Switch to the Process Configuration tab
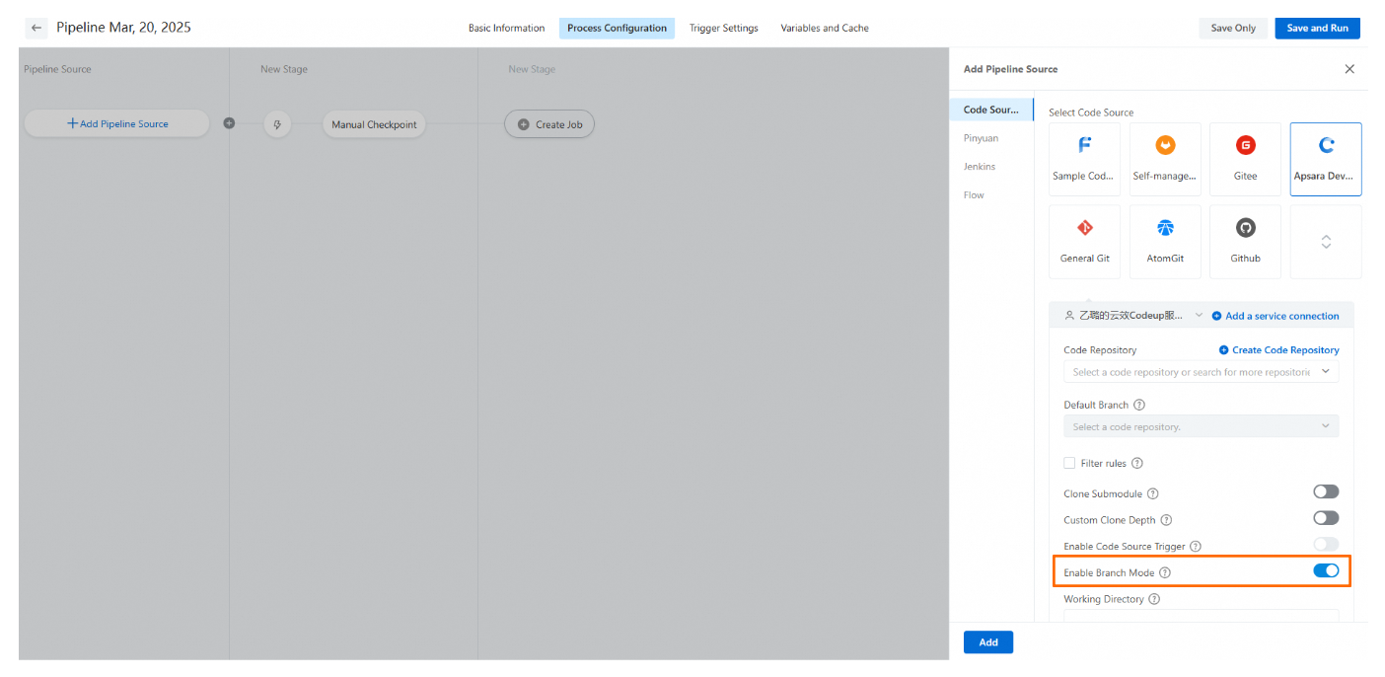The image size is (1385, 677). point(617,28)
